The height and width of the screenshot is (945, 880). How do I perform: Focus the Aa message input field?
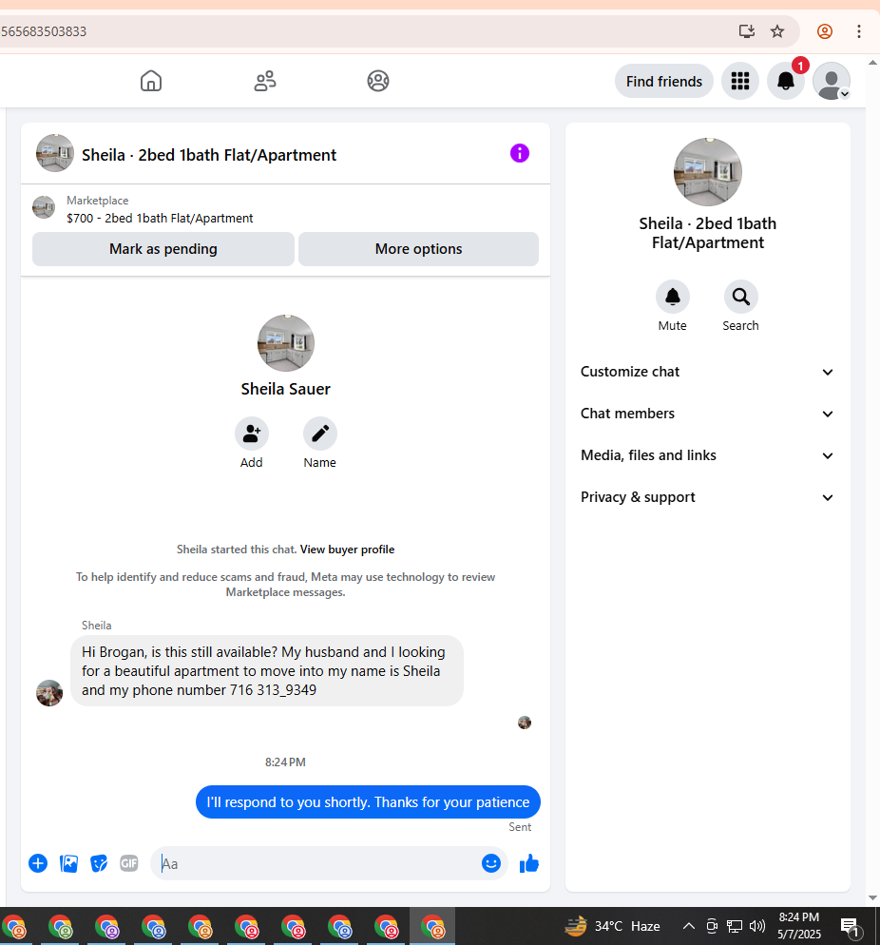coord(316,863)
